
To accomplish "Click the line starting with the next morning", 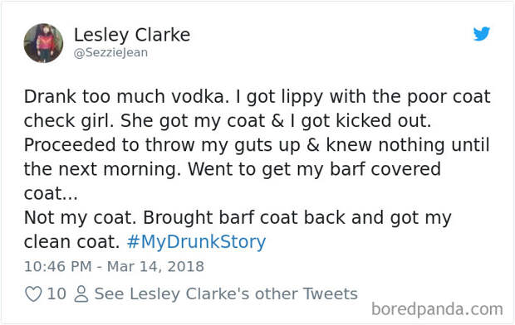I will coord(233,169).
